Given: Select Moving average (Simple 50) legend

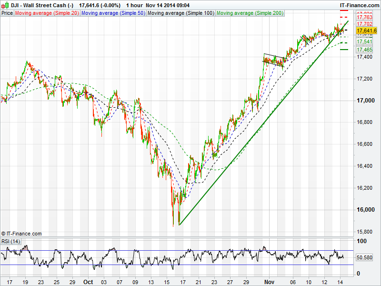Looking at the screenshot, I should pos(113,13).
